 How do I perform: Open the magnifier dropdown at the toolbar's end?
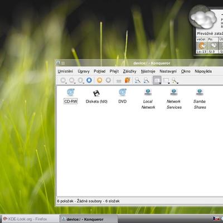click(x=175, y=80)
